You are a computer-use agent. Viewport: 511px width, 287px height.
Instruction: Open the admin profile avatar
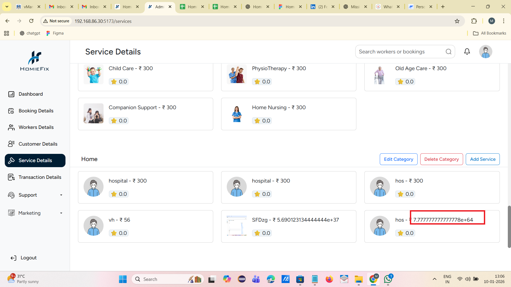[485, 52]
